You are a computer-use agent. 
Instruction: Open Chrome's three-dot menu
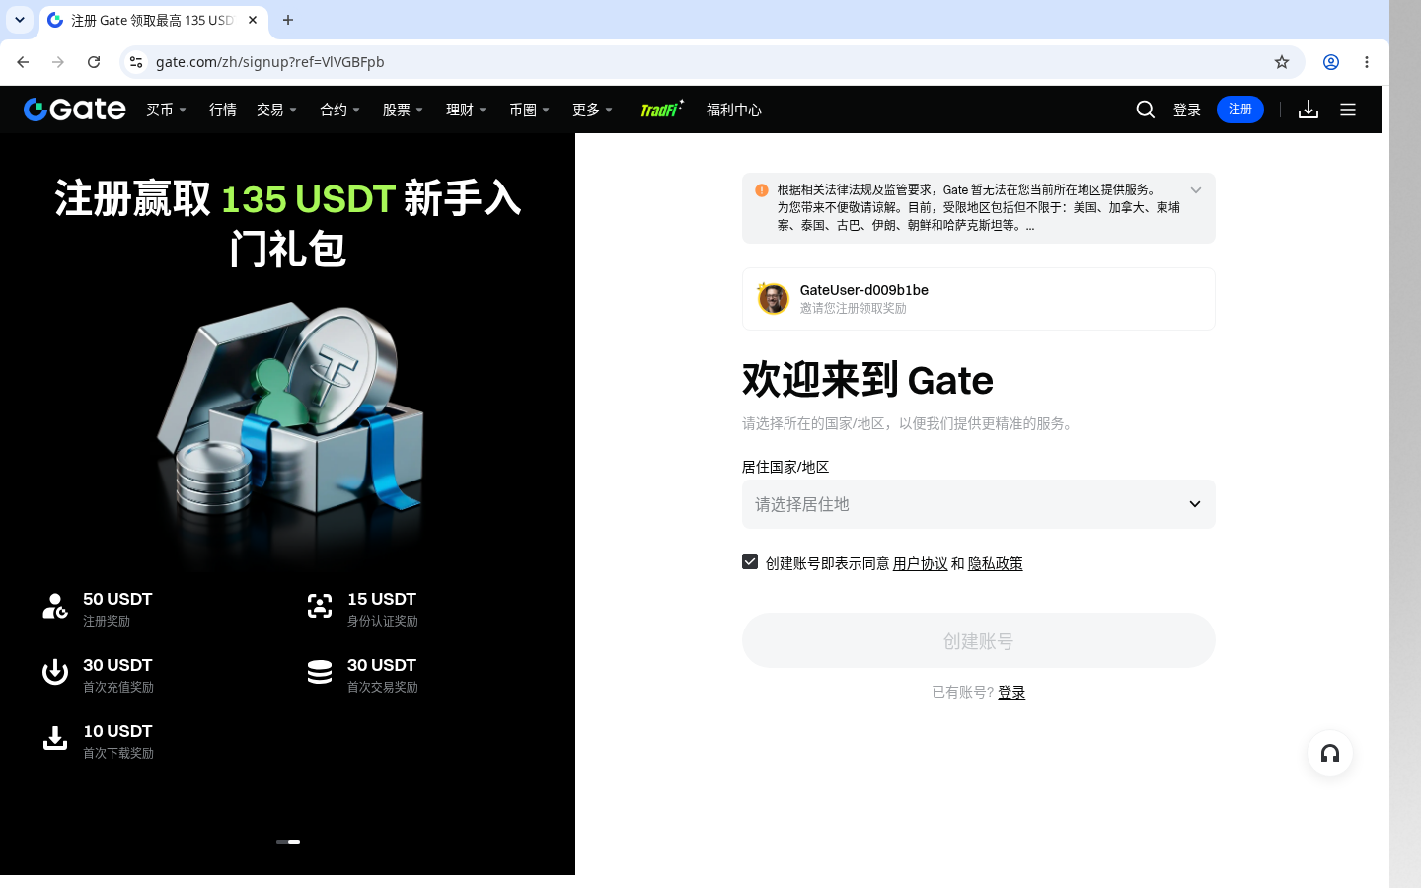click(1367, 62)
